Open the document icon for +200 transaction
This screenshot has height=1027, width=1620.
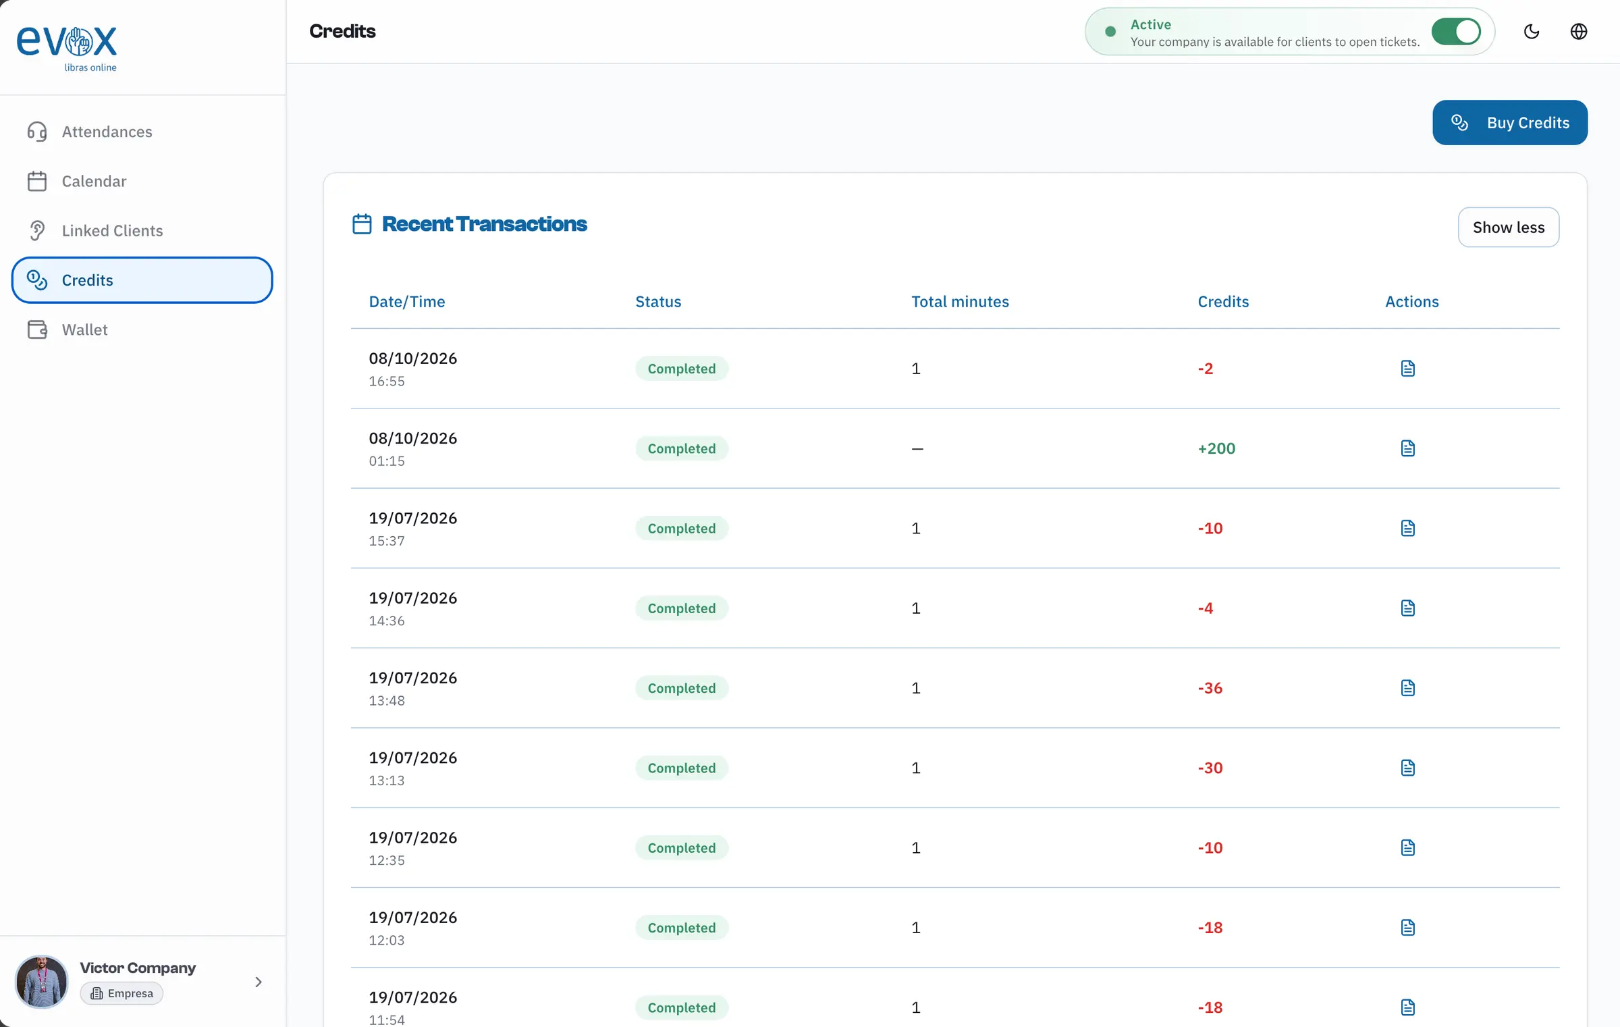(x=1407, y=448)
